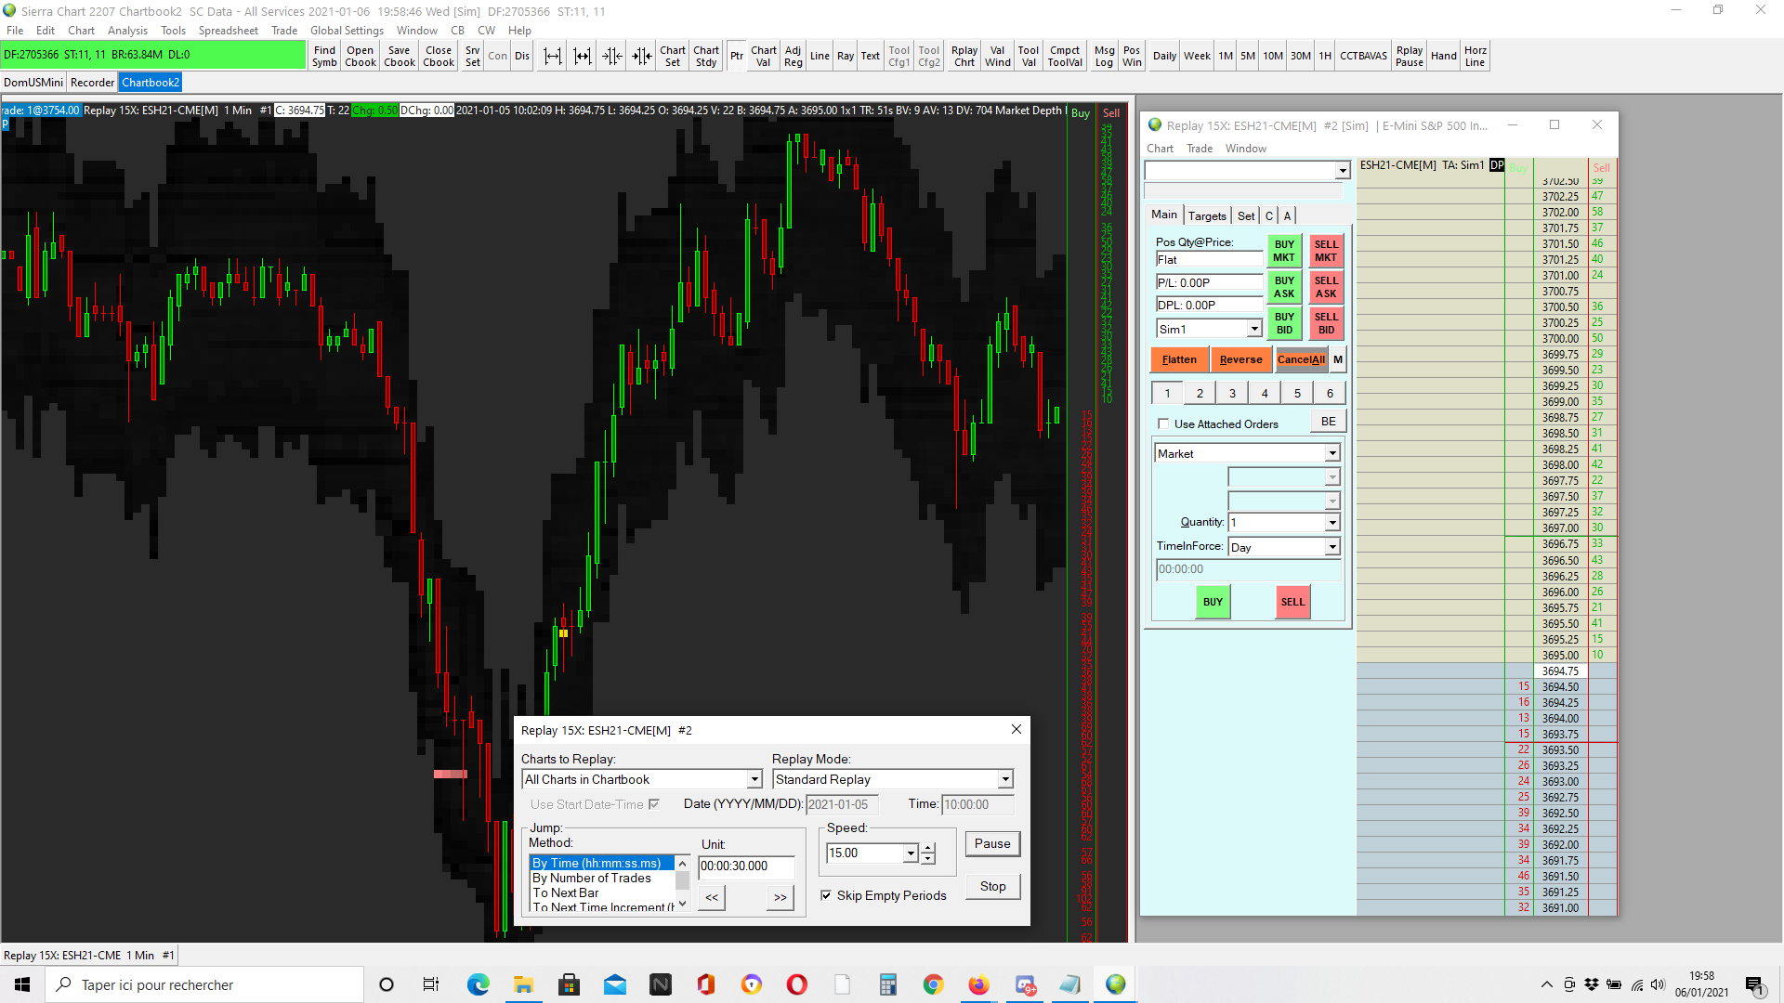1784x1003 pixels.
Task: Open Chart Studies from toolbar
Action: coord(706,57)
